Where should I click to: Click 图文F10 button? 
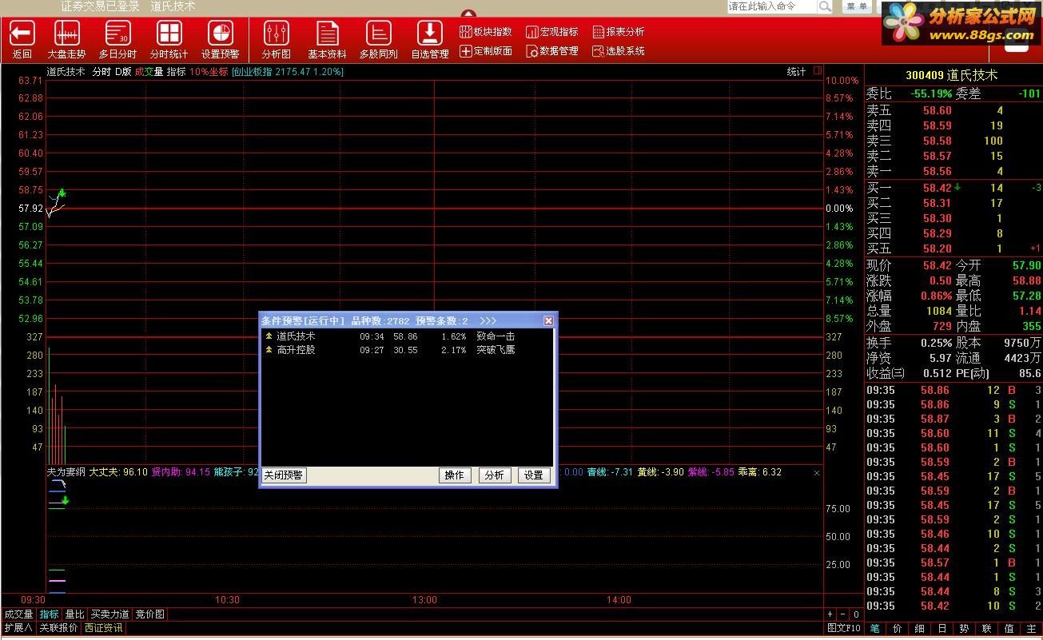tap(844, 628)
